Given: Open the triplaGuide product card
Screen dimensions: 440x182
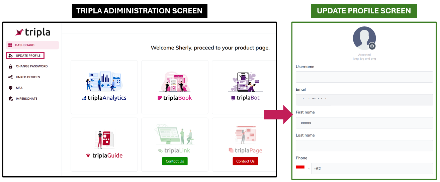Looking at the screenshot, I should coord(104,145).
